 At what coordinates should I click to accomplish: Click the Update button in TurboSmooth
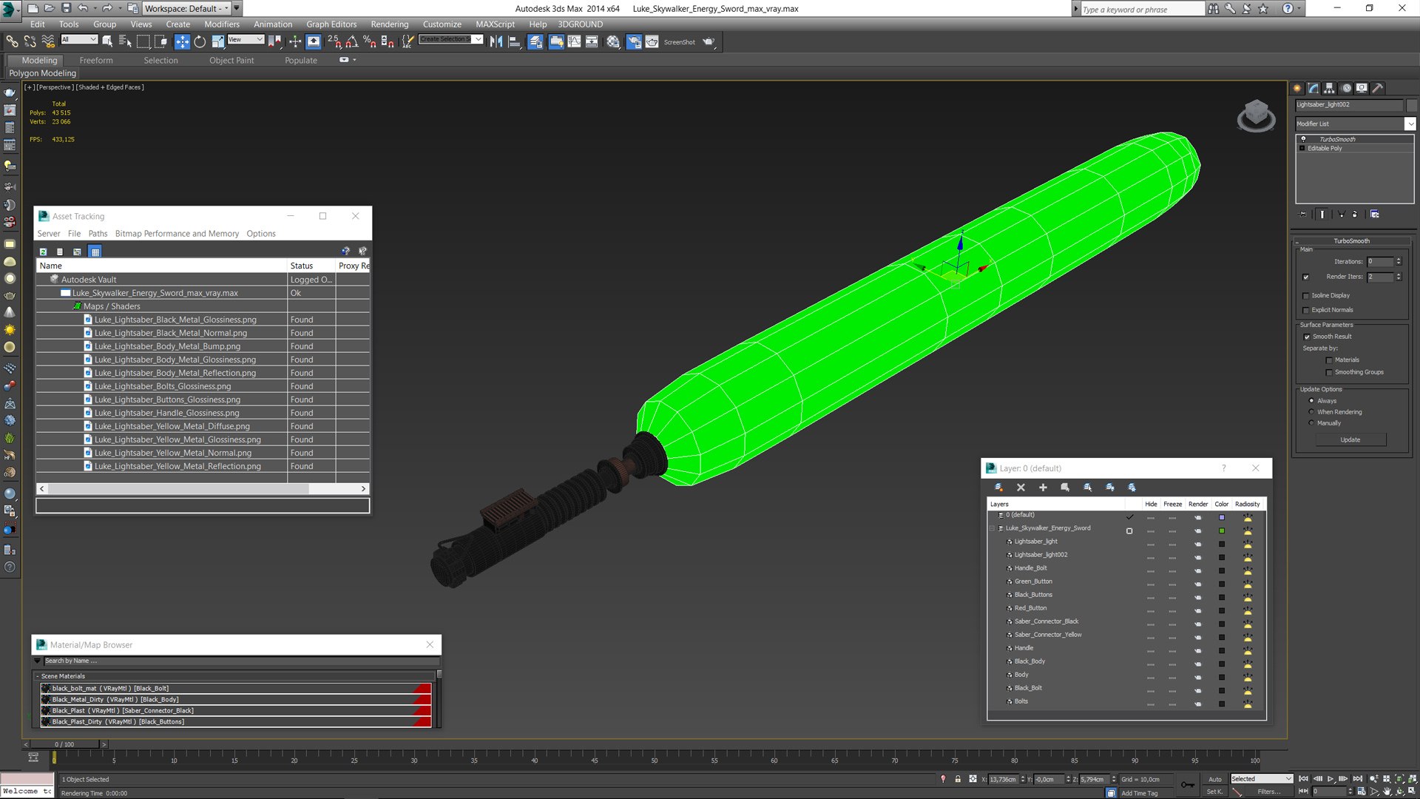[x=1350, y=439]
